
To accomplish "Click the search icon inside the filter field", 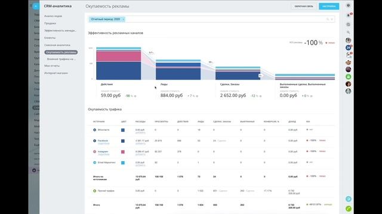I will coord(328,19).
